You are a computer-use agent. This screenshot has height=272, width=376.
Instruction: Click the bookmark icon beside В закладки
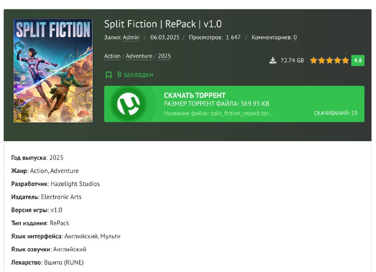point(109,75)
